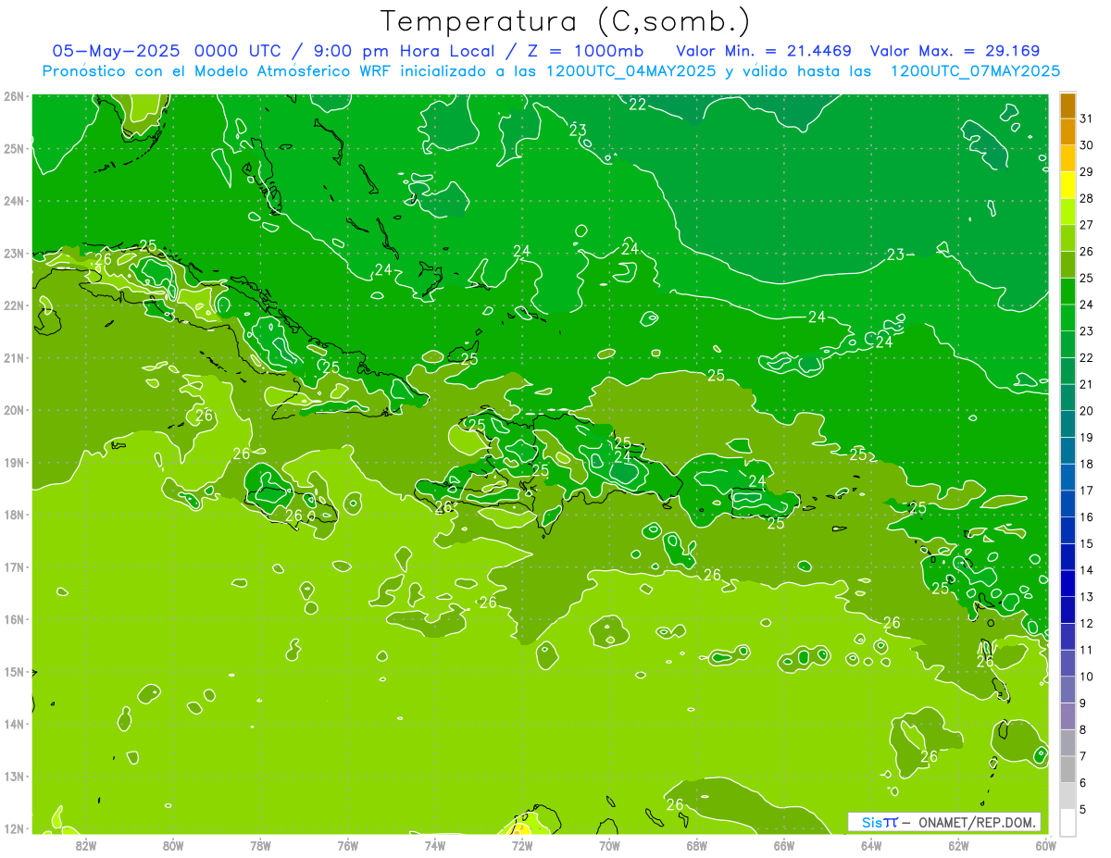This screenshot has width=1111, height=858.
Task: Click the 72W longitude axis label
Action: [x=522, y=845]
